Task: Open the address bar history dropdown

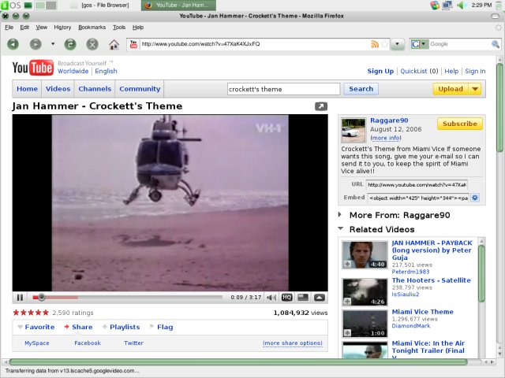Action: coord(398,44)
